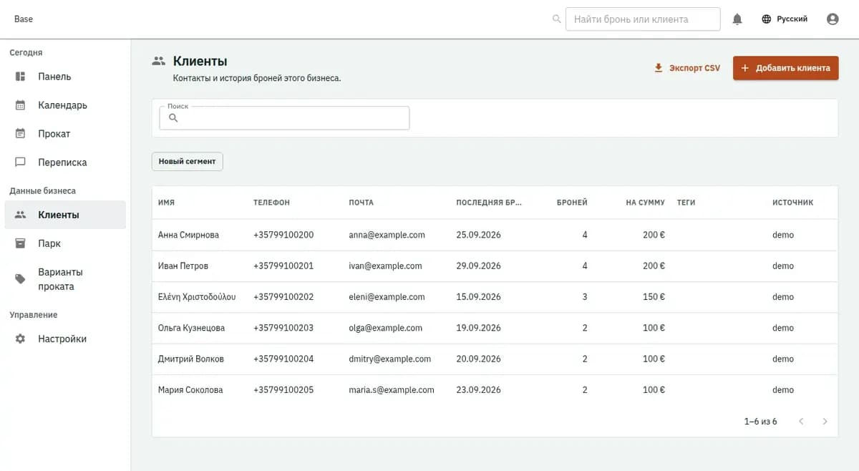
Task: Click the Парк archive box icon
Action: tap(21, 243)
